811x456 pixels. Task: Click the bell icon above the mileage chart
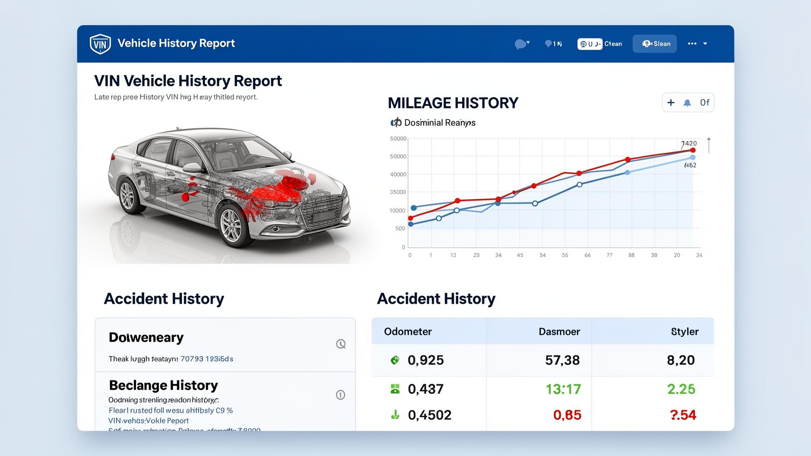(x=688, y=102)
